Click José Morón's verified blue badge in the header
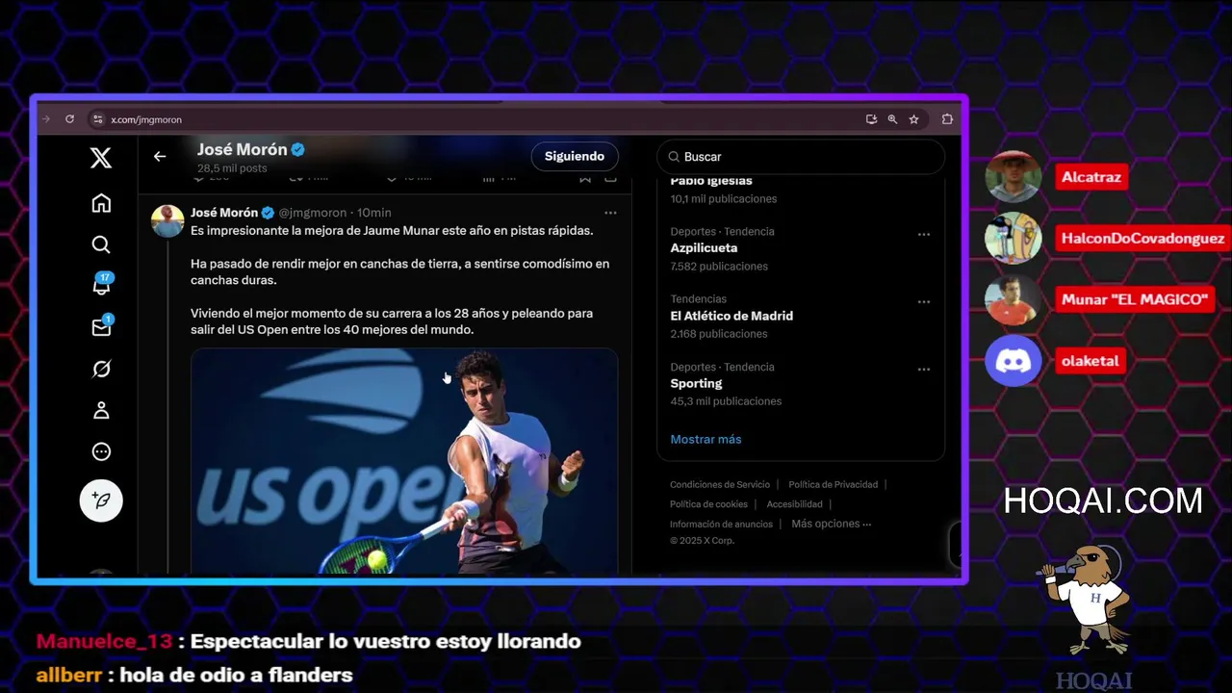 [298, 149]
